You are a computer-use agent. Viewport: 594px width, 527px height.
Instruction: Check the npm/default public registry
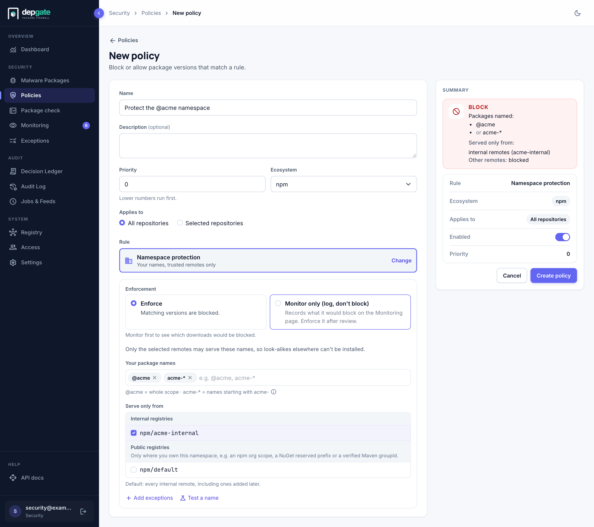click(134, 469)
